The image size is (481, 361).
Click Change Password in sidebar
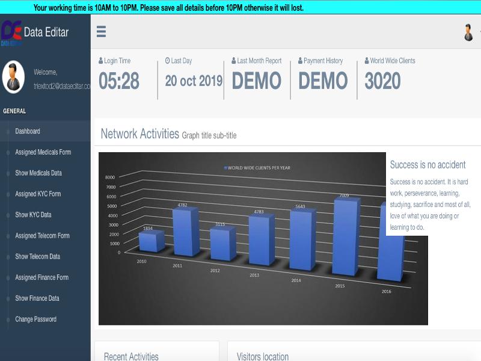35,319
